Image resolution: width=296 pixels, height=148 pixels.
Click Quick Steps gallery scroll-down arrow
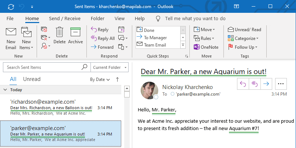[183, 38]
